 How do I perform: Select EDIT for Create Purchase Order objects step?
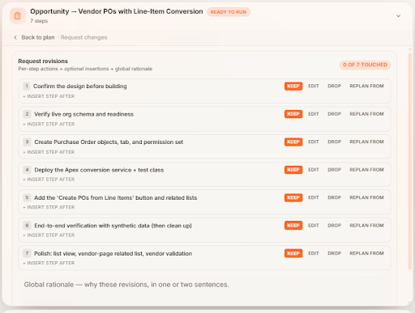(314, 142)
